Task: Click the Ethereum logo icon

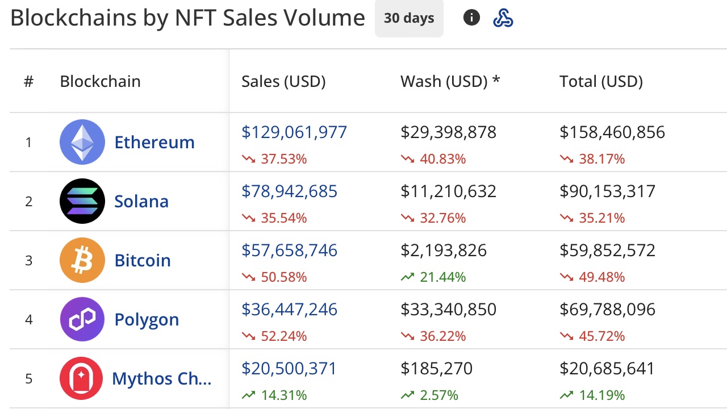Action: [82, 142]
